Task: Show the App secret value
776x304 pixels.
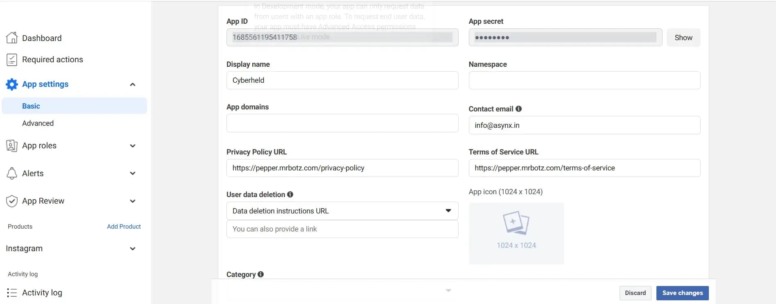Action: click(x=683, y=38)
